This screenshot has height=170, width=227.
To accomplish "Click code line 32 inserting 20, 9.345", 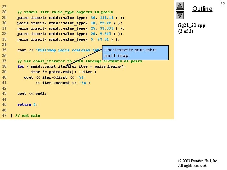I will pyautogui.click(x=70, y=34).
